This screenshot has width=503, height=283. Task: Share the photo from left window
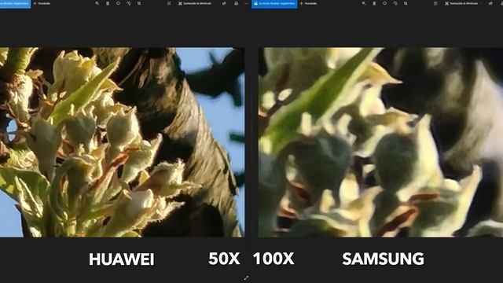[224, 3]
